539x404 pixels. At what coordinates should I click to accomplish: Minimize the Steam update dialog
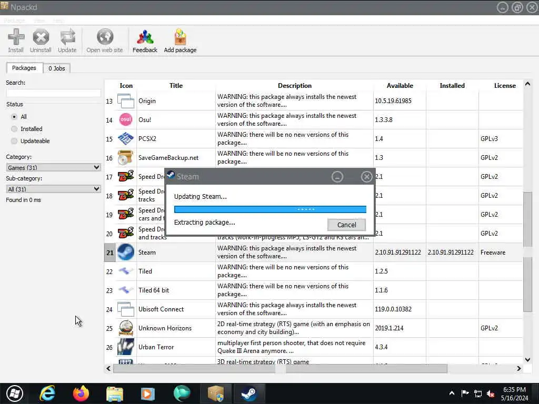click(x=337, y=177)
